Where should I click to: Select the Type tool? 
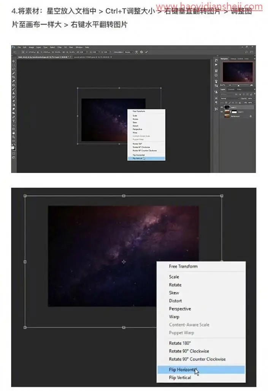[x=13, y=121]
